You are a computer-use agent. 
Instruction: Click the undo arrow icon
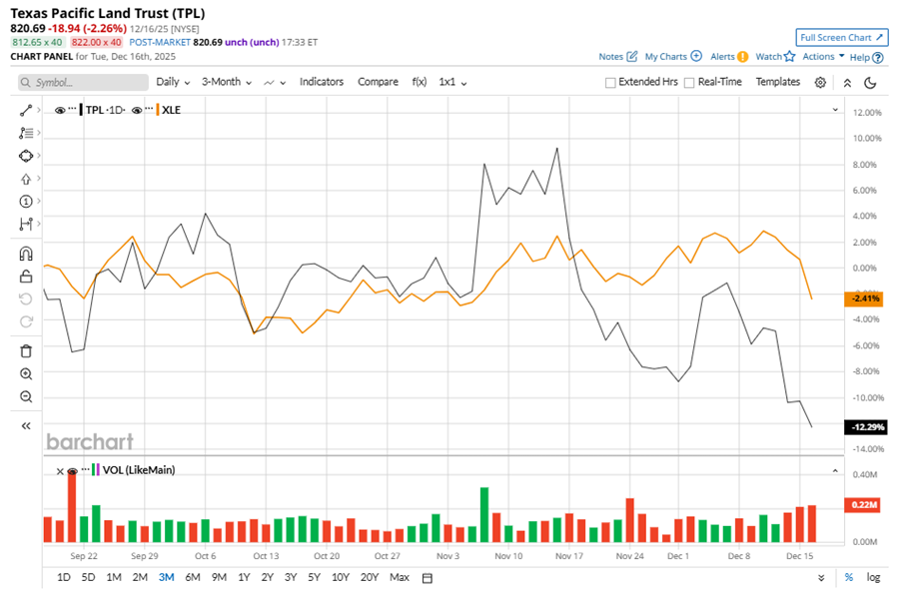point(26,299)
